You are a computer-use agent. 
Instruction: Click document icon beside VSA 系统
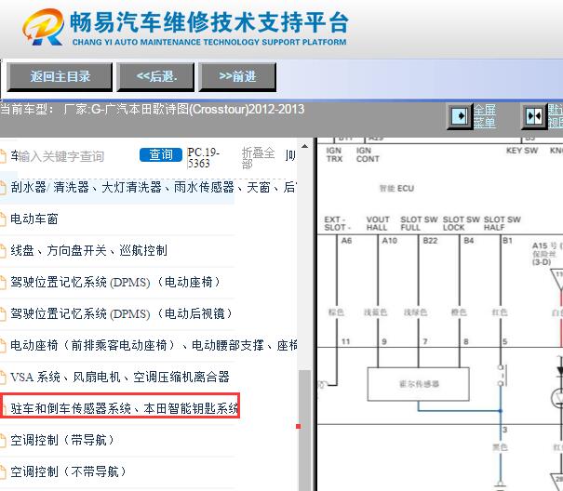pos(3,378)
